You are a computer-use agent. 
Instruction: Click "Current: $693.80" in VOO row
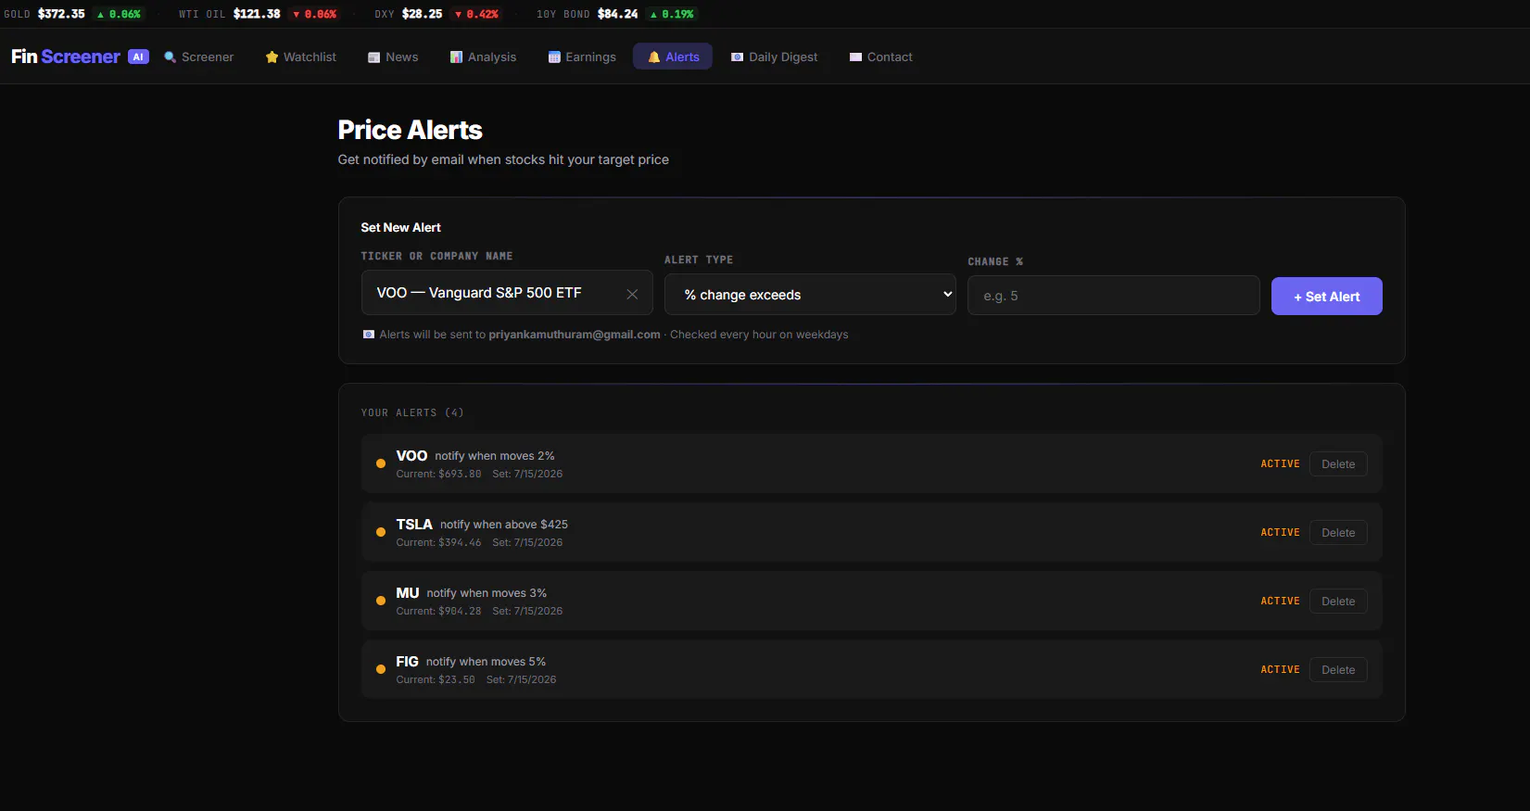[438, 474]
